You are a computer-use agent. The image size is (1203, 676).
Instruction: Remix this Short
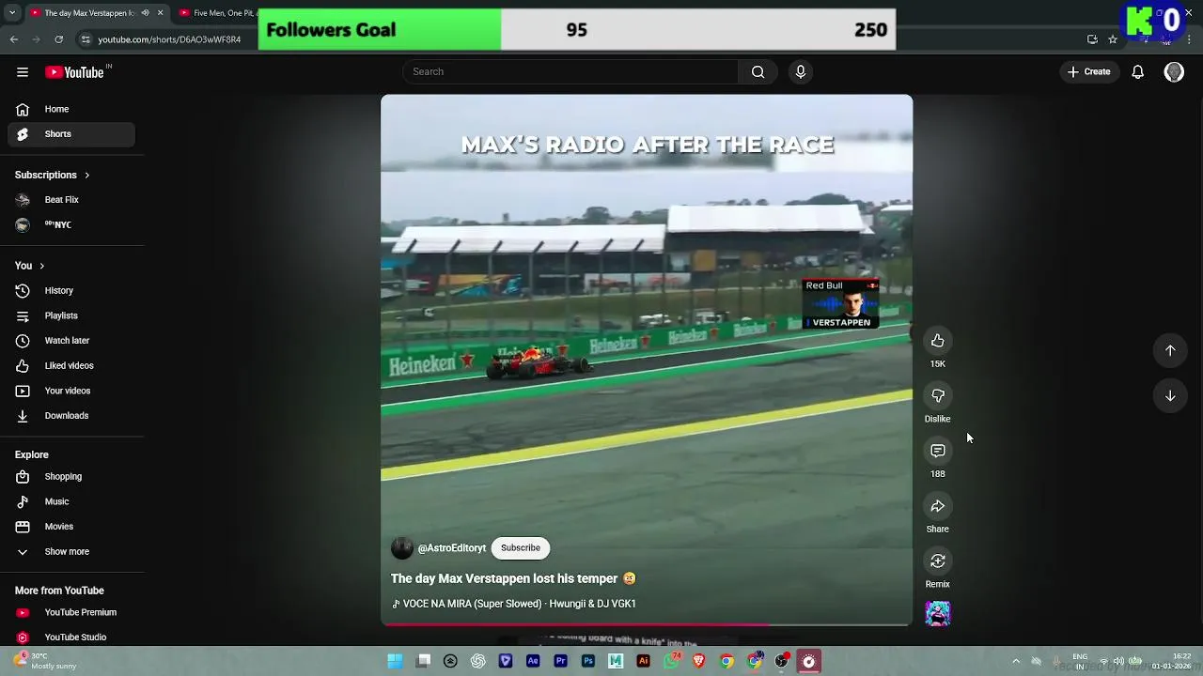coord(938,561)
